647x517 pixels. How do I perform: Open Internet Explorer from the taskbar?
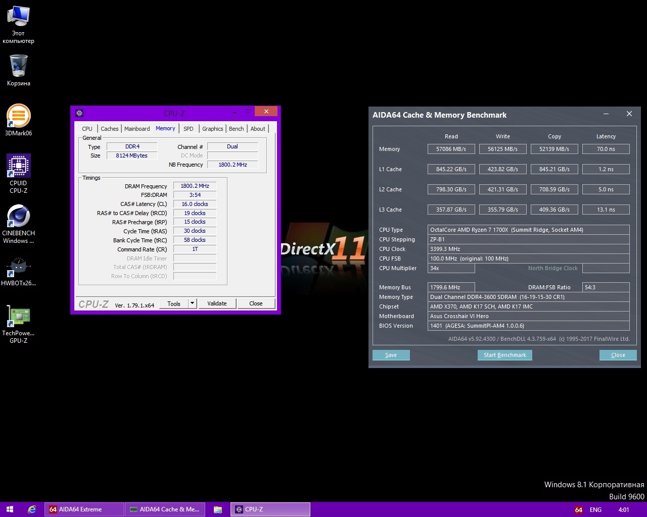(32, 509)
